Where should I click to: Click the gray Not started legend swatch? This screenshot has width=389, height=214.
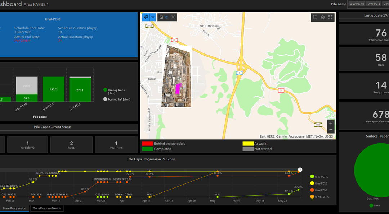(248, 149)
